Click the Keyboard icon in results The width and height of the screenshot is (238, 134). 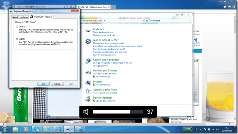[x=88, y=31]
